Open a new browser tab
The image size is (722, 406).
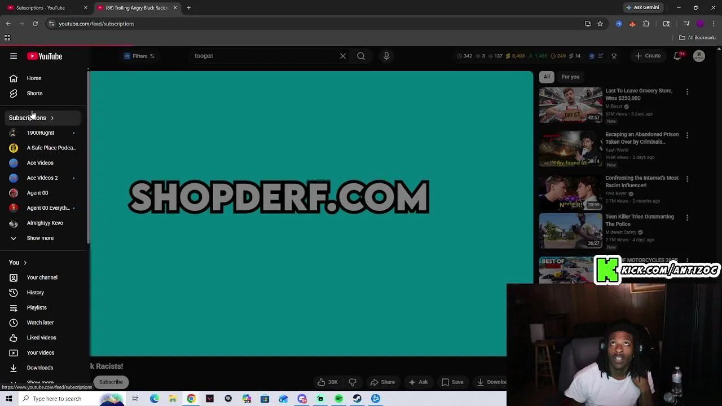(x=188, y=8)
